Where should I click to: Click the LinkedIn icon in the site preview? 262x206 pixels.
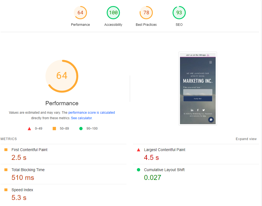click(x=192, y=110)
